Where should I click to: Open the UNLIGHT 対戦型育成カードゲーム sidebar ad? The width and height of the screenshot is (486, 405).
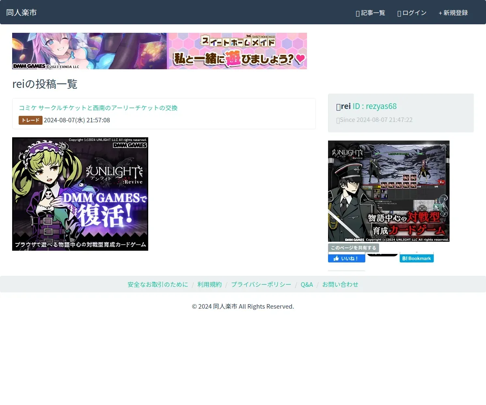point(389,191)
